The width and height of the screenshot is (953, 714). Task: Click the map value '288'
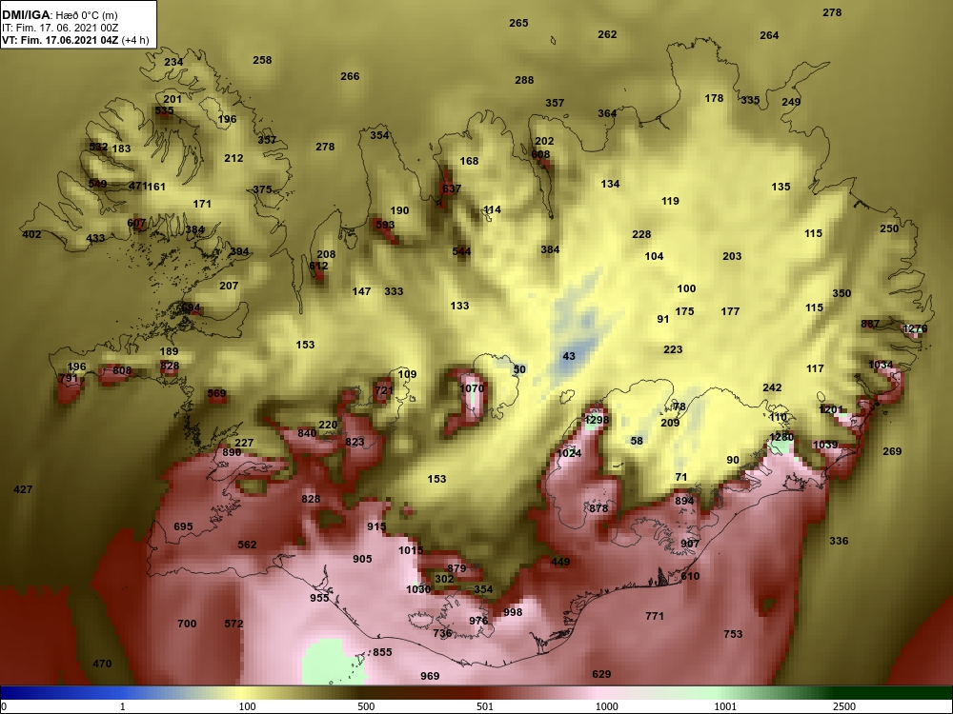tap(524, 80)
